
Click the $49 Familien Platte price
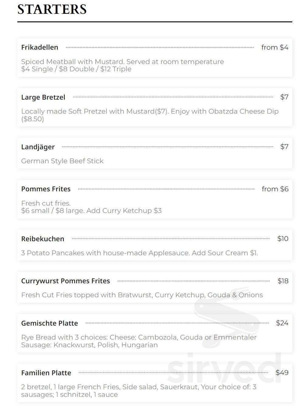pos(282,372)
